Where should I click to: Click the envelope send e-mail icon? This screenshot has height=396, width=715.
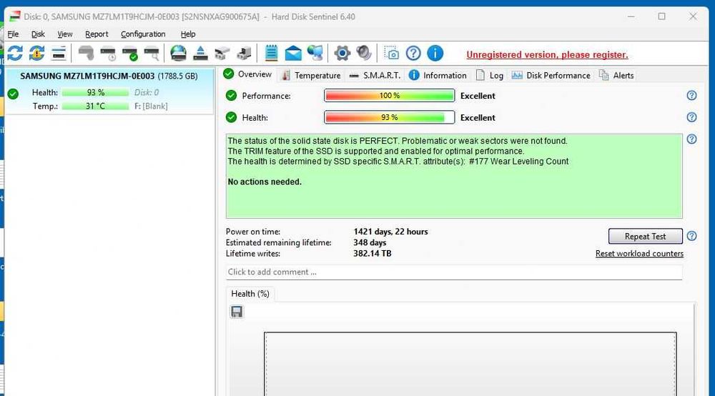click(293, 54)
